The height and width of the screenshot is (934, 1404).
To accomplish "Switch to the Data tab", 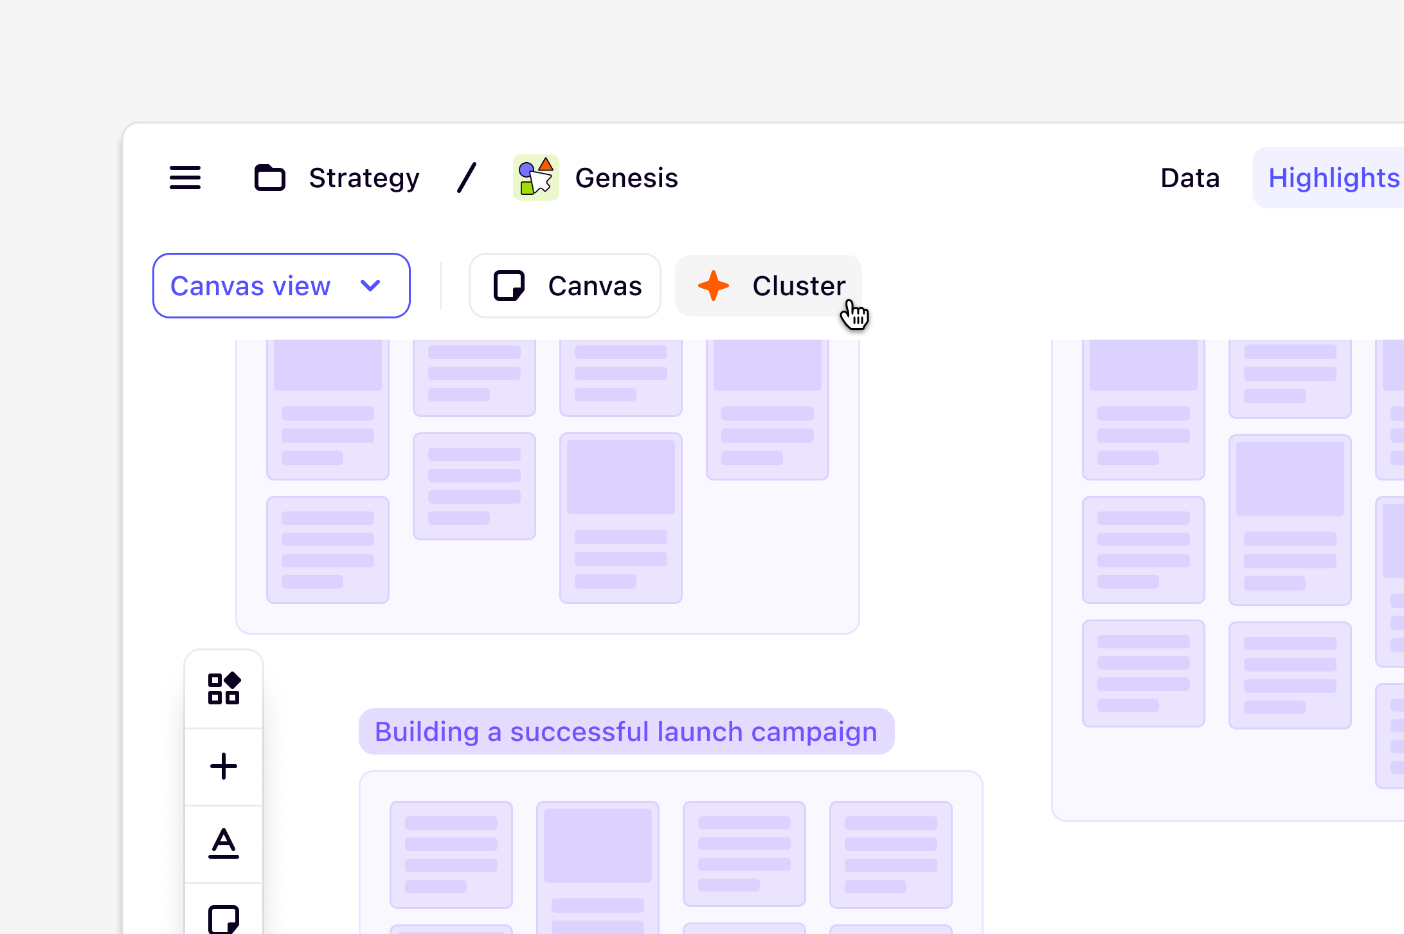I will pos(1189,178).
